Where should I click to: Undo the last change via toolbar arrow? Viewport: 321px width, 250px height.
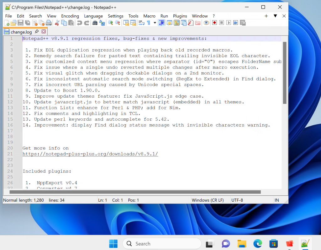pos(79,23)
